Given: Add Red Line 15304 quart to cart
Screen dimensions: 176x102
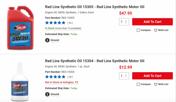Looking at the screenshot, I should tap(152, 76).
